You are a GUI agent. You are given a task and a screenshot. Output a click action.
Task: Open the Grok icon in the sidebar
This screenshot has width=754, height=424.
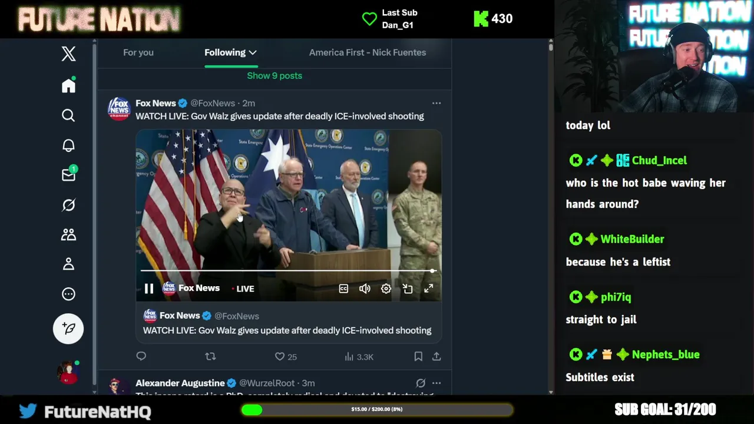point(68,205)
